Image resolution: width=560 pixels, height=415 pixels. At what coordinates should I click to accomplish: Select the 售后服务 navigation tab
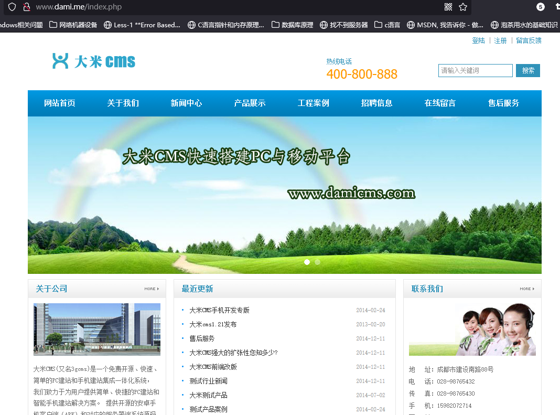503,103
